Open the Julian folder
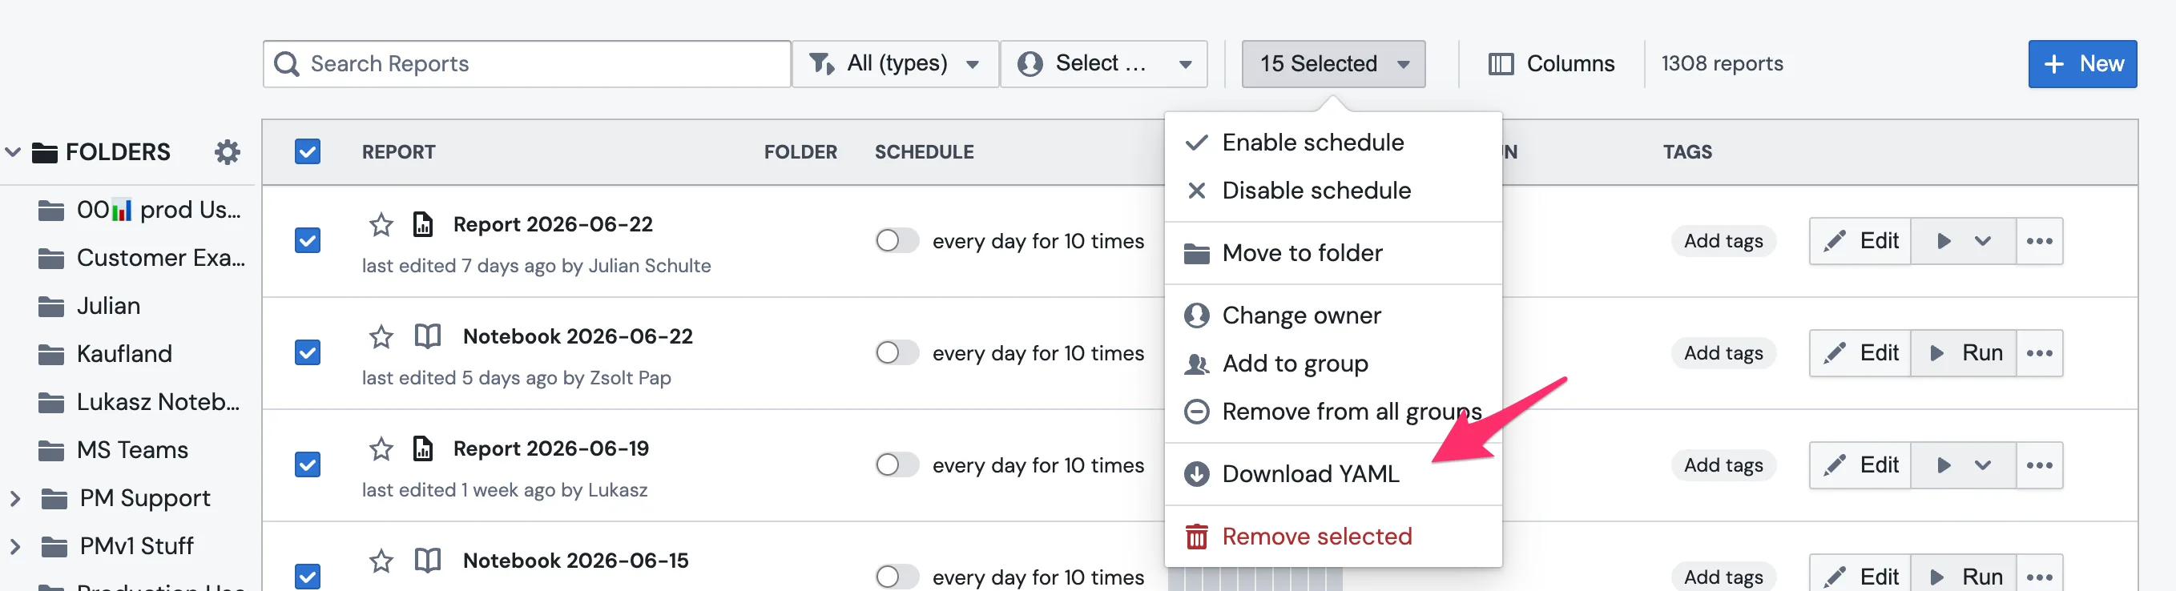The image size is (2176, 591). [x=90, y=307]
